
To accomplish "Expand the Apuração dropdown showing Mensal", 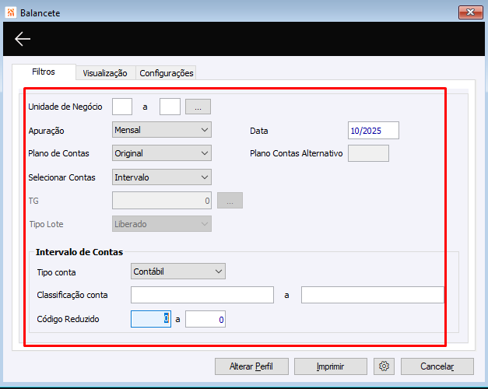I will pos(162,130).
